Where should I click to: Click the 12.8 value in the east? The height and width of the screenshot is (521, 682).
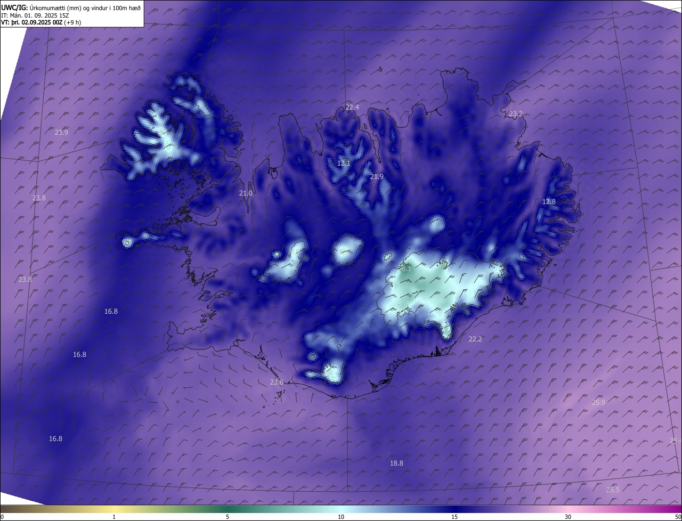pos(549,201)
